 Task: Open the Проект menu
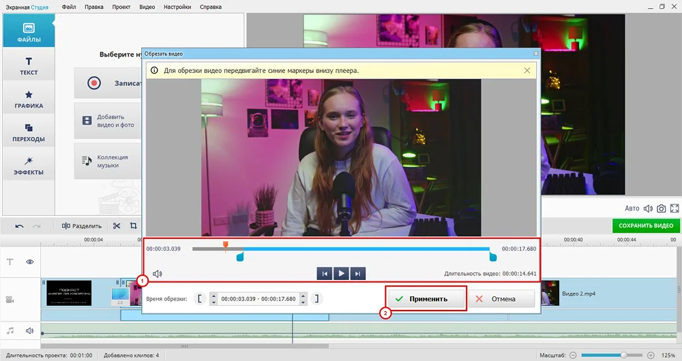pyautogui.click(x=121, y=7)
